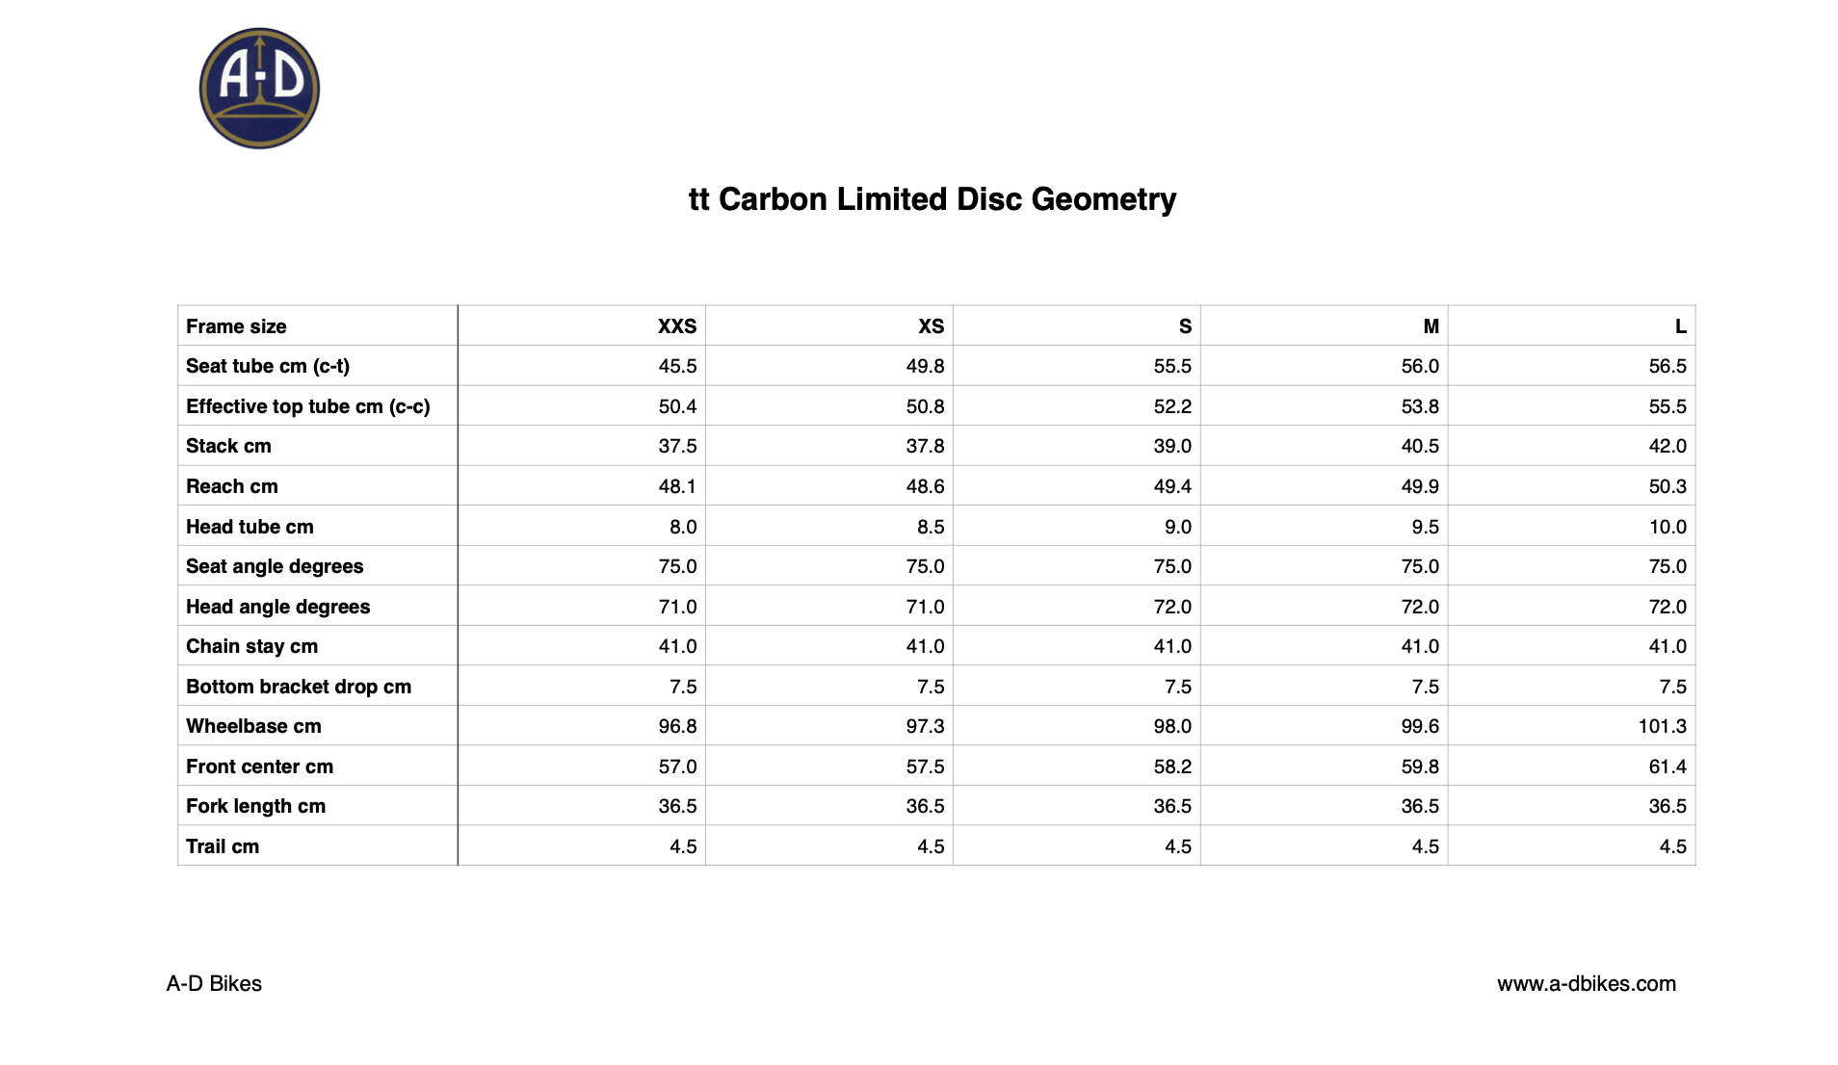The image size is (1838, 1065).
Task: Select the Bottom bracket drop cm label
Action: [x=299, y=687]
